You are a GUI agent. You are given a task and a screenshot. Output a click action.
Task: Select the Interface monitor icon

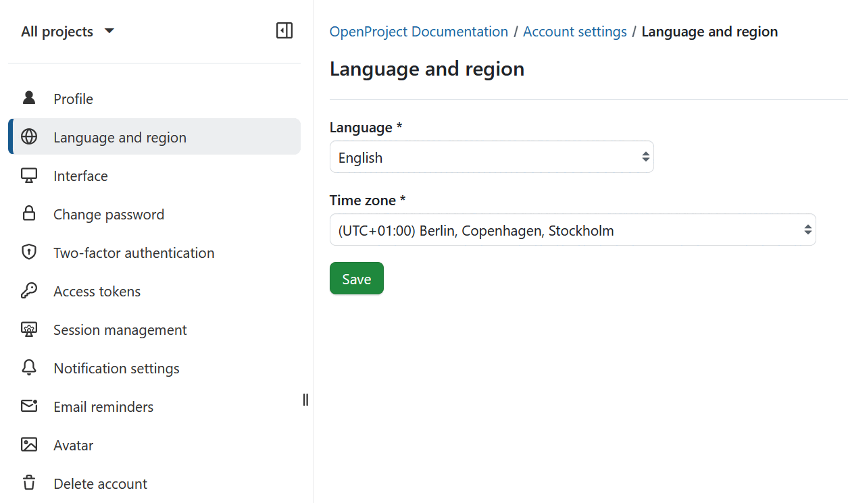pos(29,175)
